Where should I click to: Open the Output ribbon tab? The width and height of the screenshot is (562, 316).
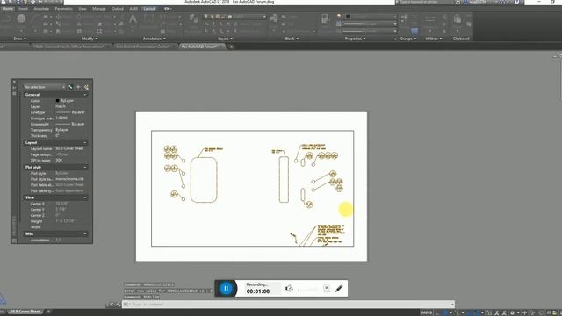(x=117, y=9)
